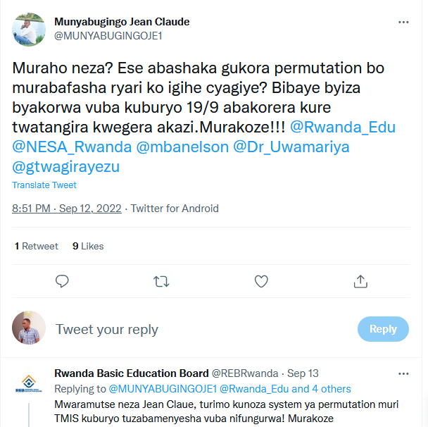This screenshot has width=428, height=427.
Task: Click the Twitter for Android source link
Action: [175, 209]
